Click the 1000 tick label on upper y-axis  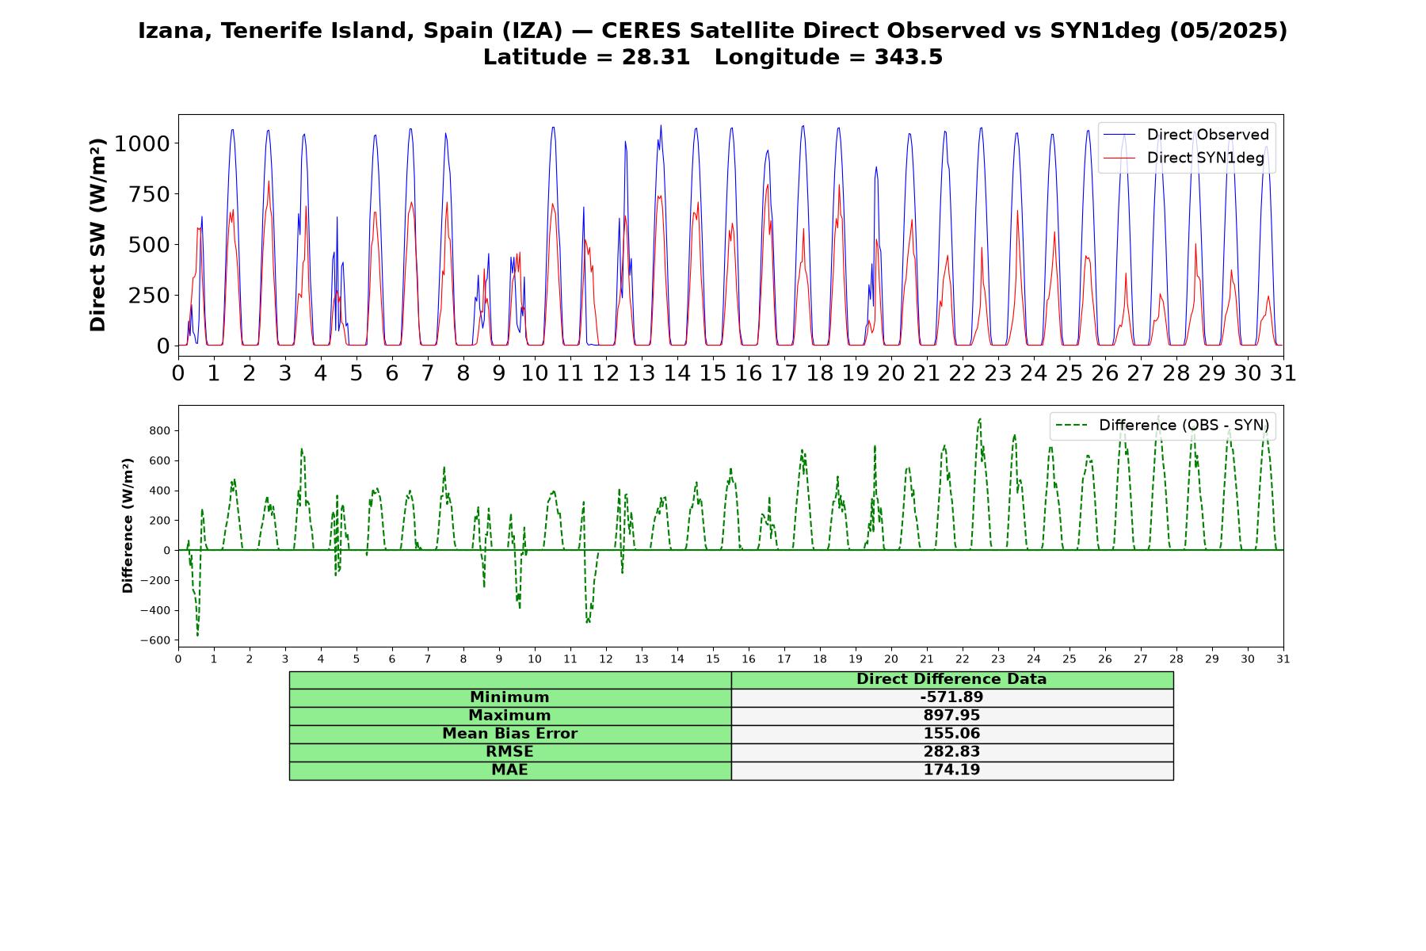[x=142, y=143]
